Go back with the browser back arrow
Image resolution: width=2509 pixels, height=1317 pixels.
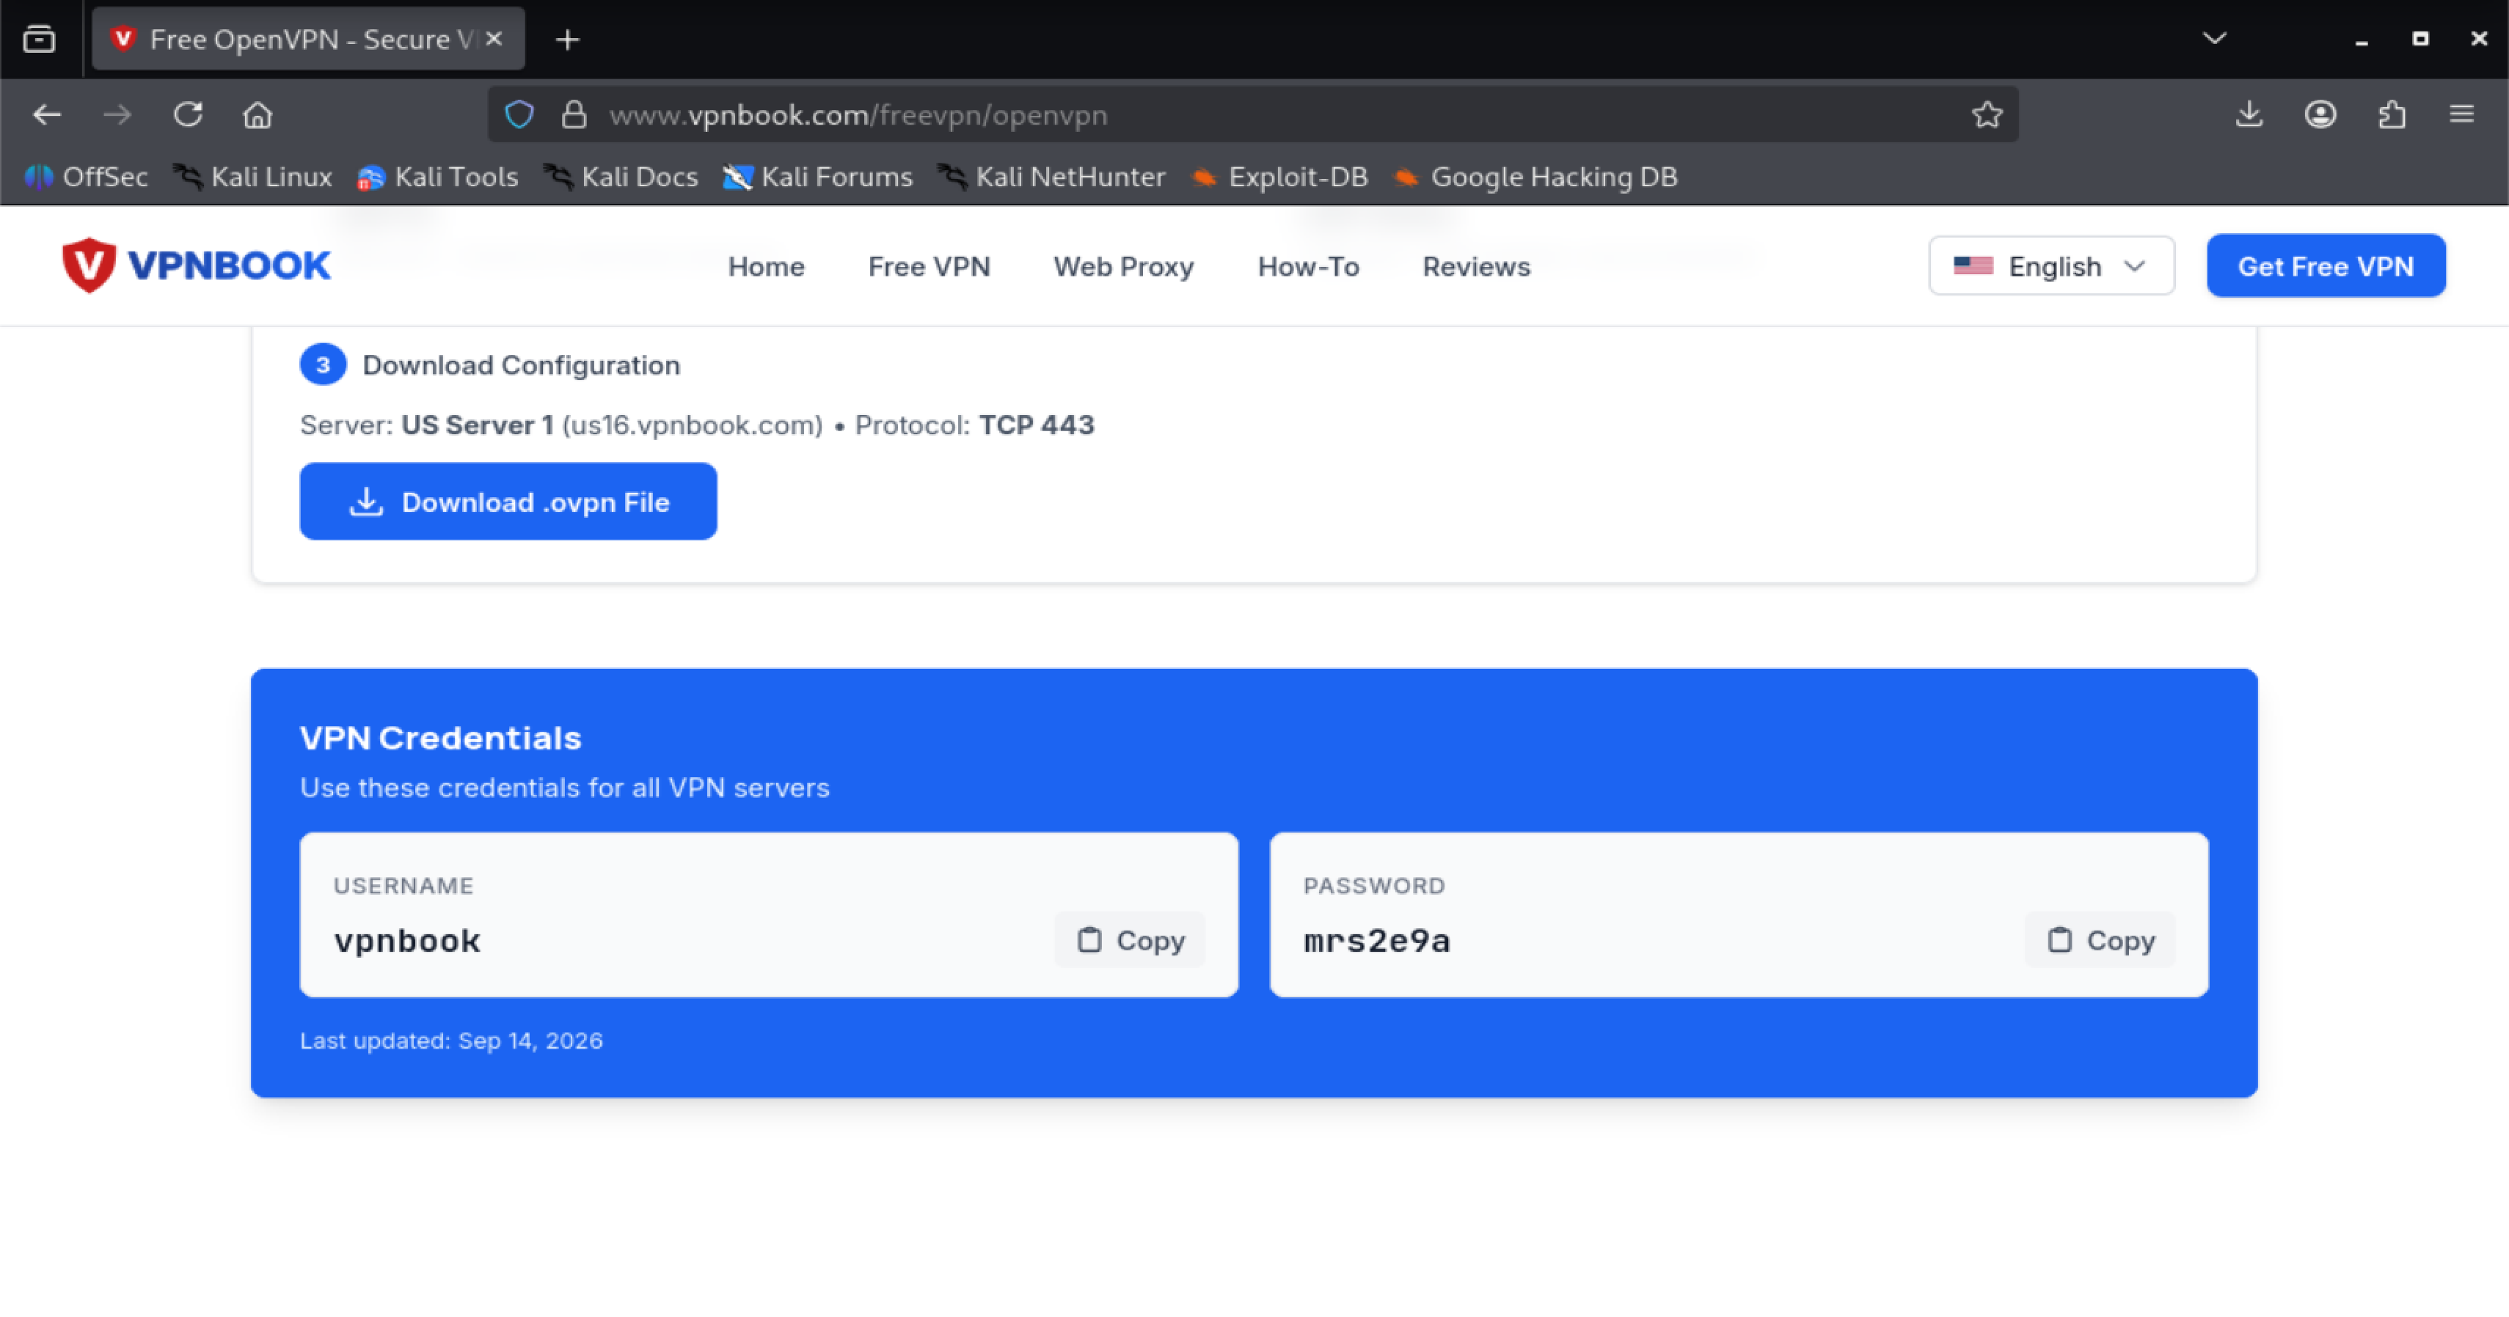(47, 115)
